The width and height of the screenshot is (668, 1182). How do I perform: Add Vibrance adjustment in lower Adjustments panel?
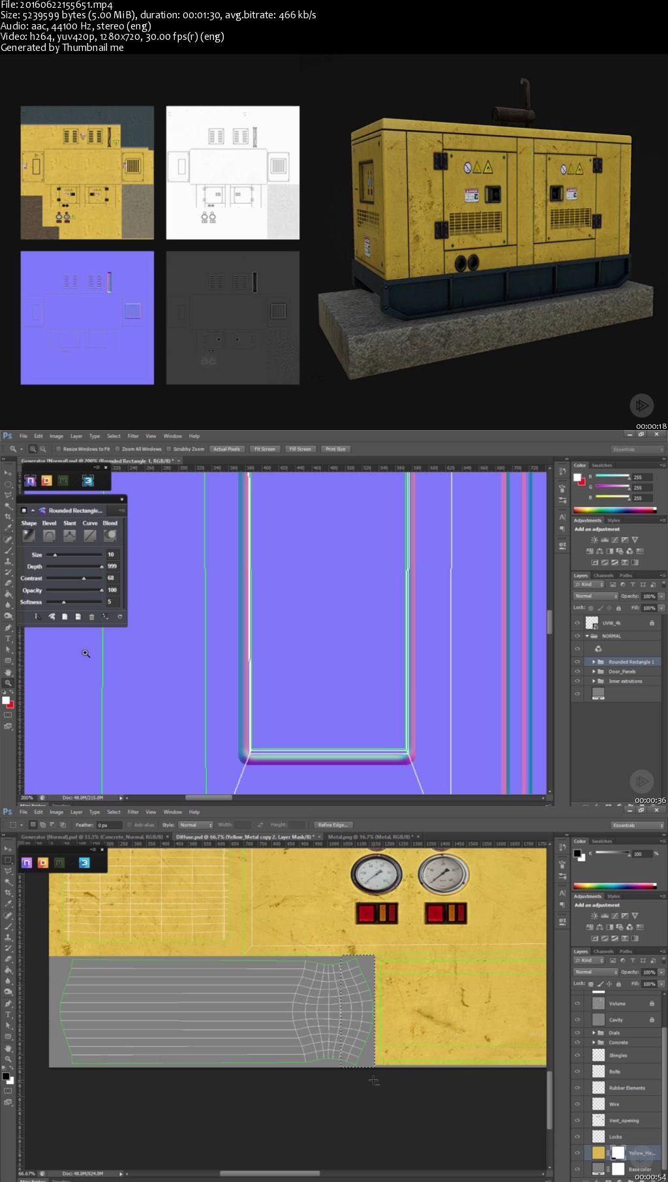click(x=635, y=916)
